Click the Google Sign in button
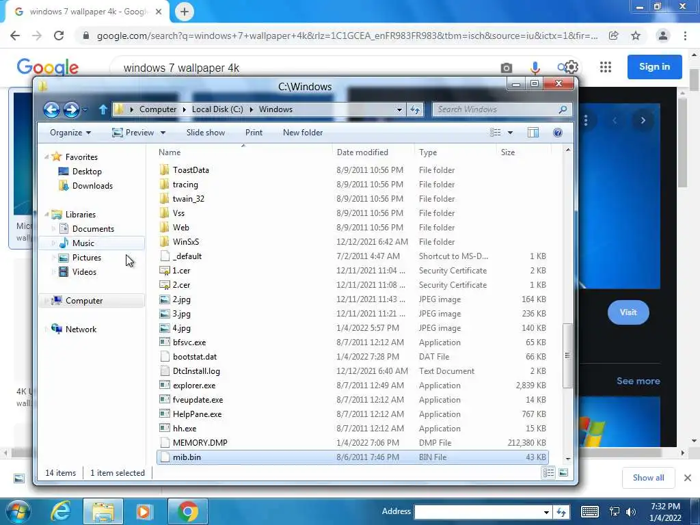Image resolution: width=700 pixels, height=525 pixels. click(654, 67)
